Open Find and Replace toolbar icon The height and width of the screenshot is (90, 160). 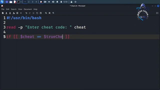click(49, 13)
